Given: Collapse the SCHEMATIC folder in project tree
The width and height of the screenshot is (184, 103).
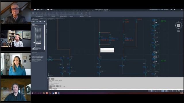Looking at the screenshot, I should click(x=33, y=27).
